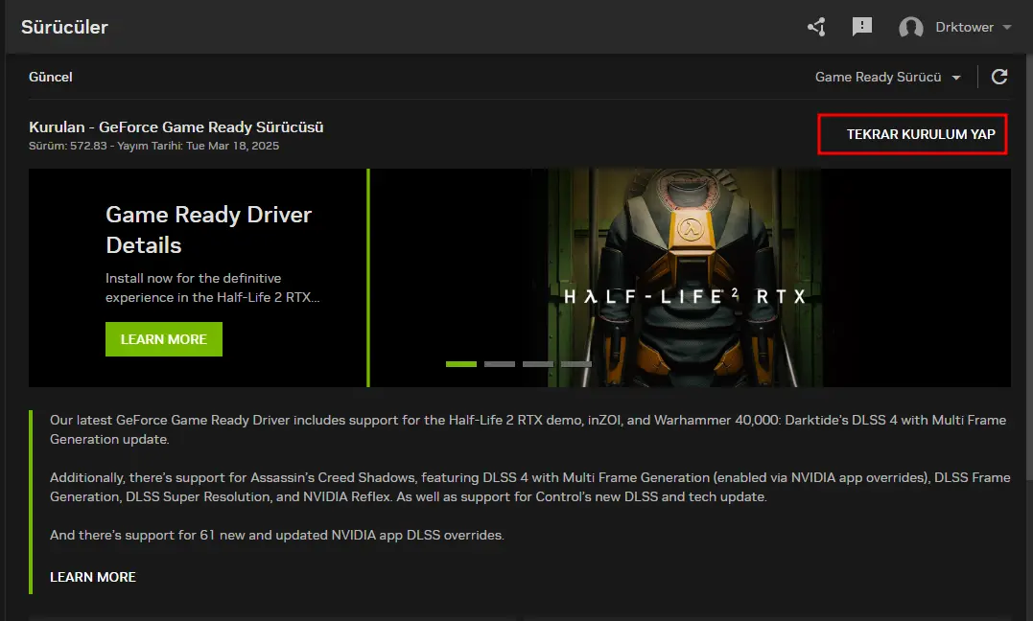Screen dimensions: 1033x621
Task: Open the Game Ready Sürücü dropdown
Action: (x=887, y=77)
